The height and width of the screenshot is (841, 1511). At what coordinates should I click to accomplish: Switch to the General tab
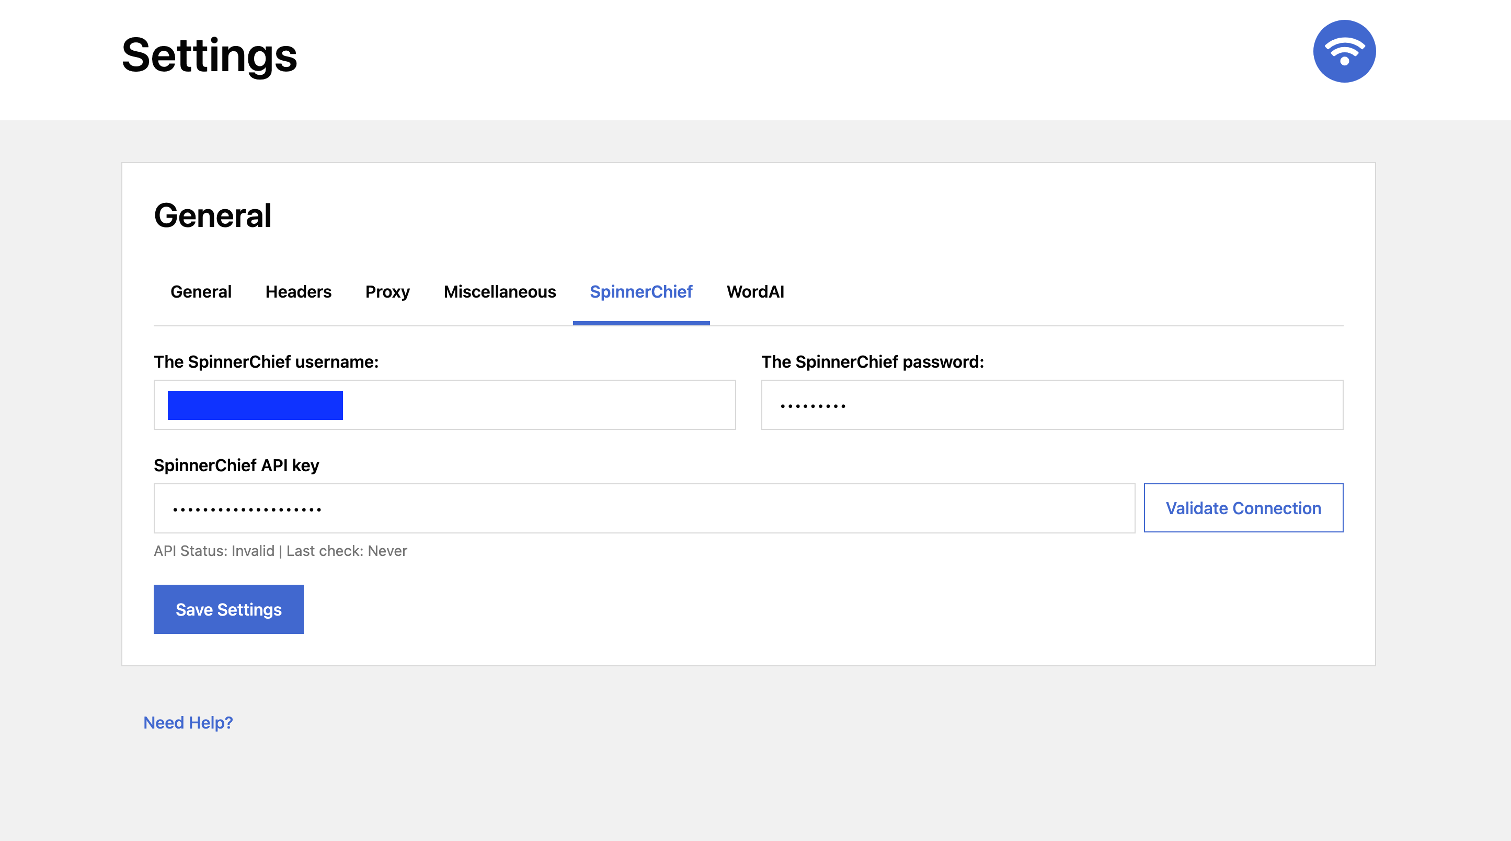point(201,292)
